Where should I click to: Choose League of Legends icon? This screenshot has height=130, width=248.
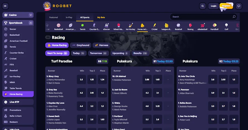click(166, 27)
